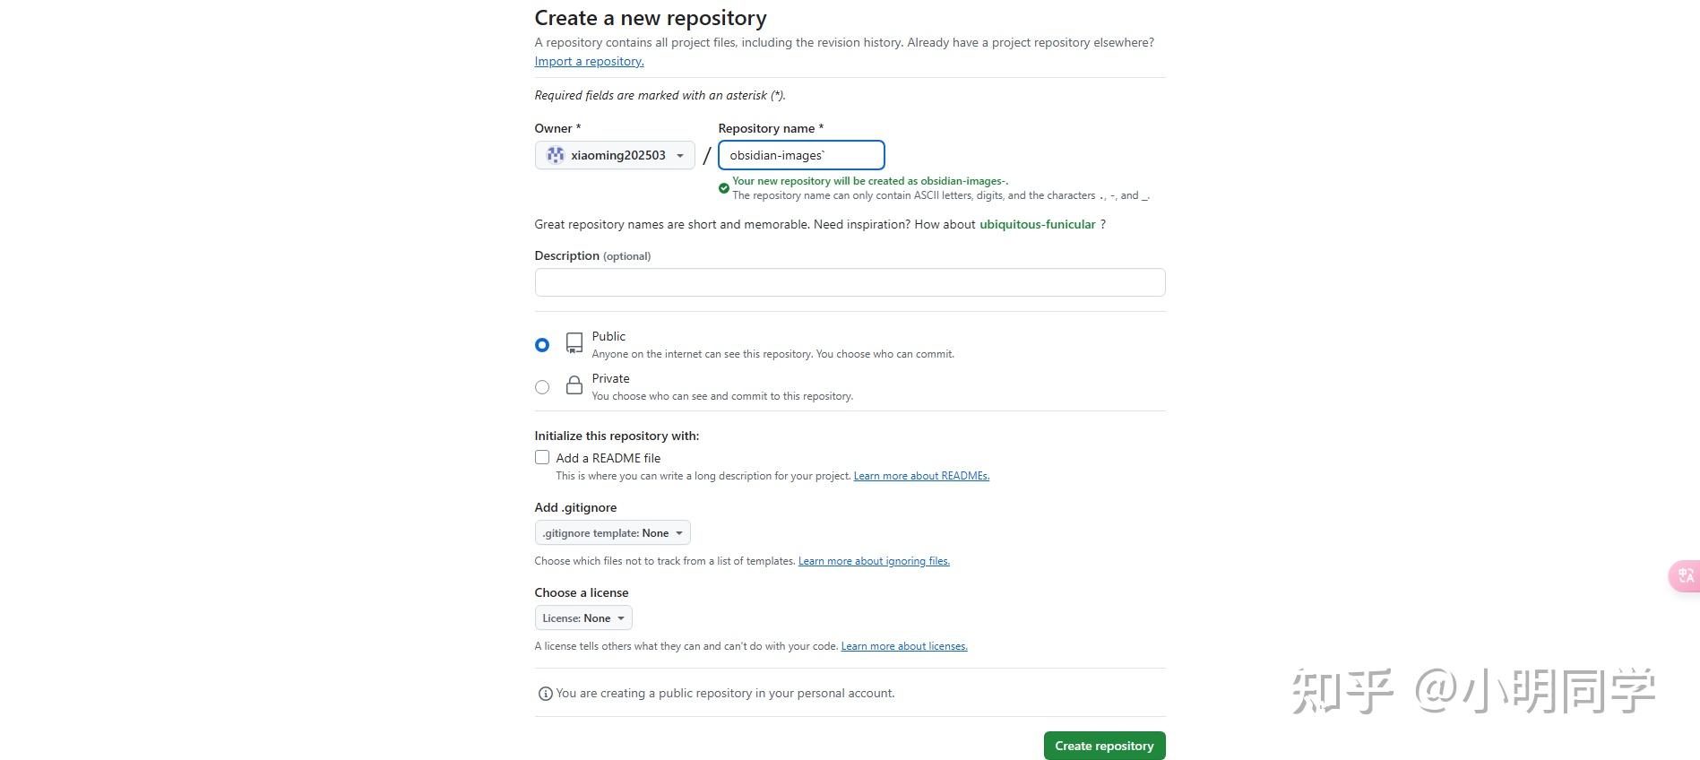Viewport: 1700px width, 760px height.
Task: Click the pink translate floating icon
Action: [x=1685, y=575]
